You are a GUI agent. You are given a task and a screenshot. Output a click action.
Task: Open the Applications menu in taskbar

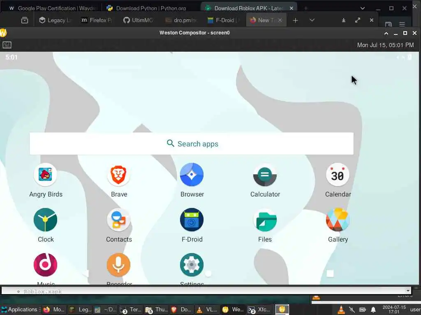21,309
